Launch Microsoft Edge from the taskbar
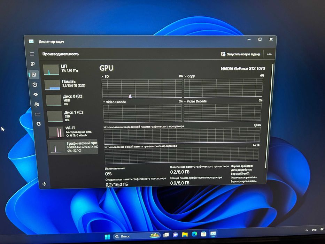 (194, 234)
